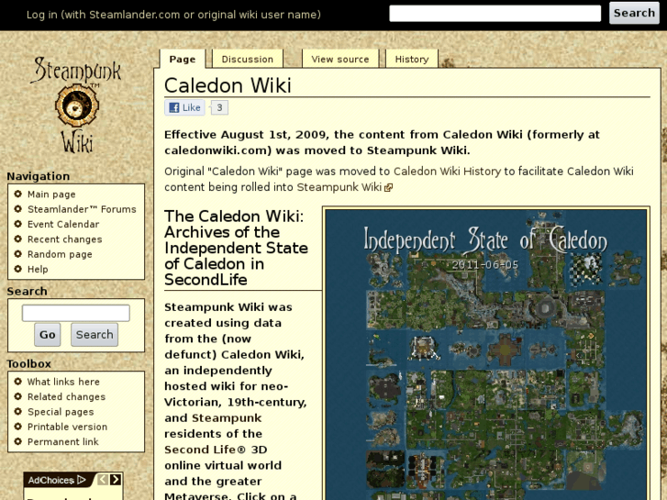
Task: Click the Steampunk Wiki logo
Action: (x=76, y=105)
